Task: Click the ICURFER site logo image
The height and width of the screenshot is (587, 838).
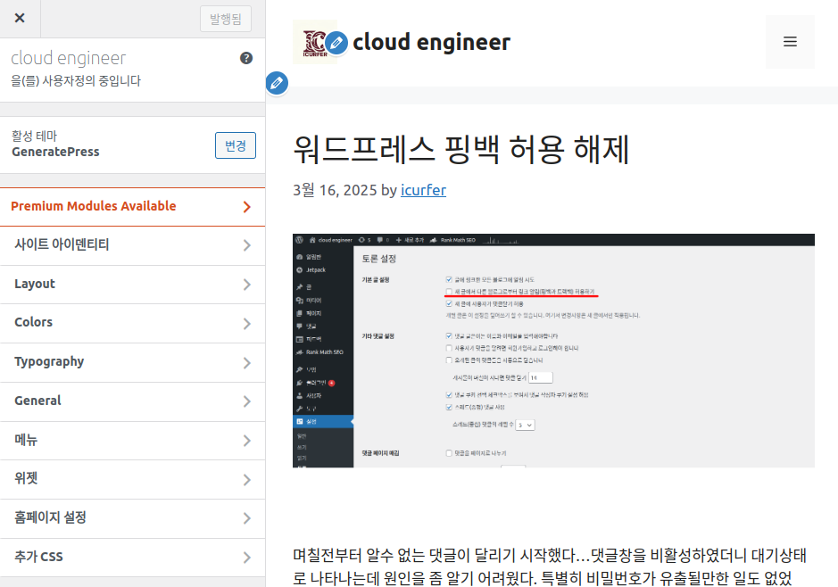Action: click(x=313, y=42)
